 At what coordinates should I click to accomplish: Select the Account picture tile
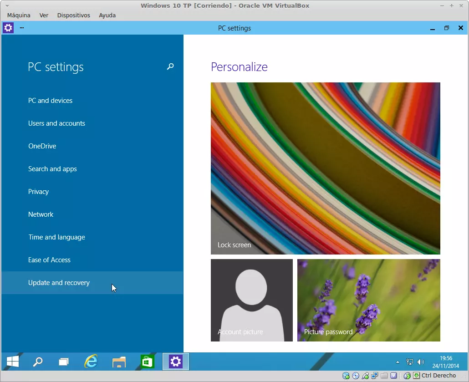251,300
